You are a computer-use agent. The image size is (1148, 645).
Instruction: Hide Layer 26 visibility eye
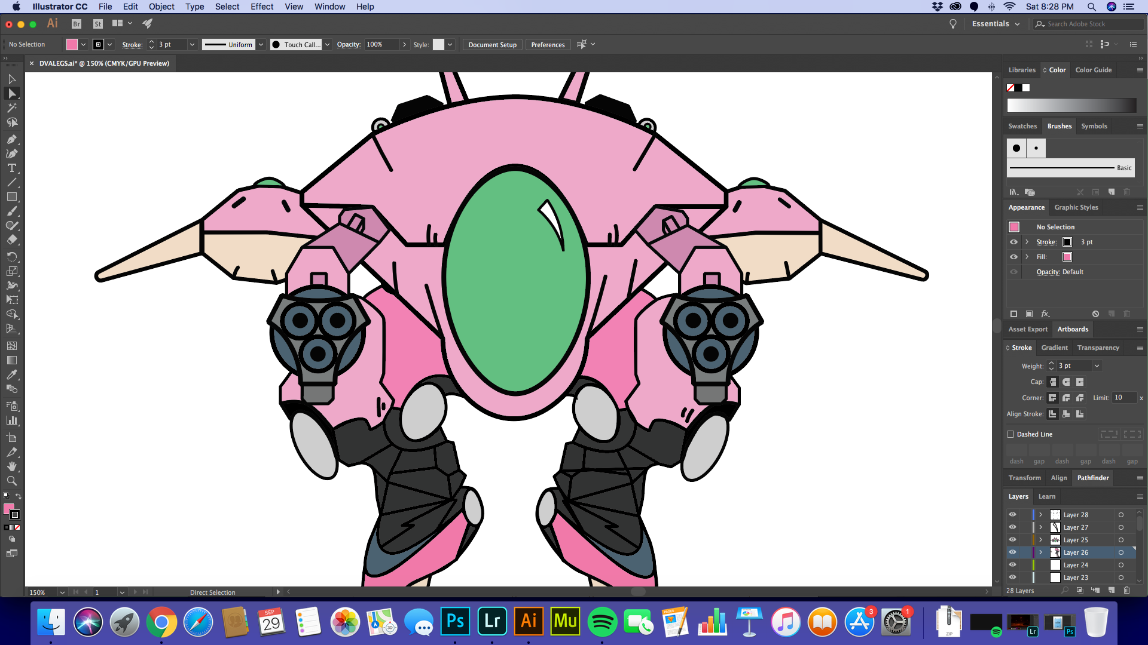(1012, 552)
